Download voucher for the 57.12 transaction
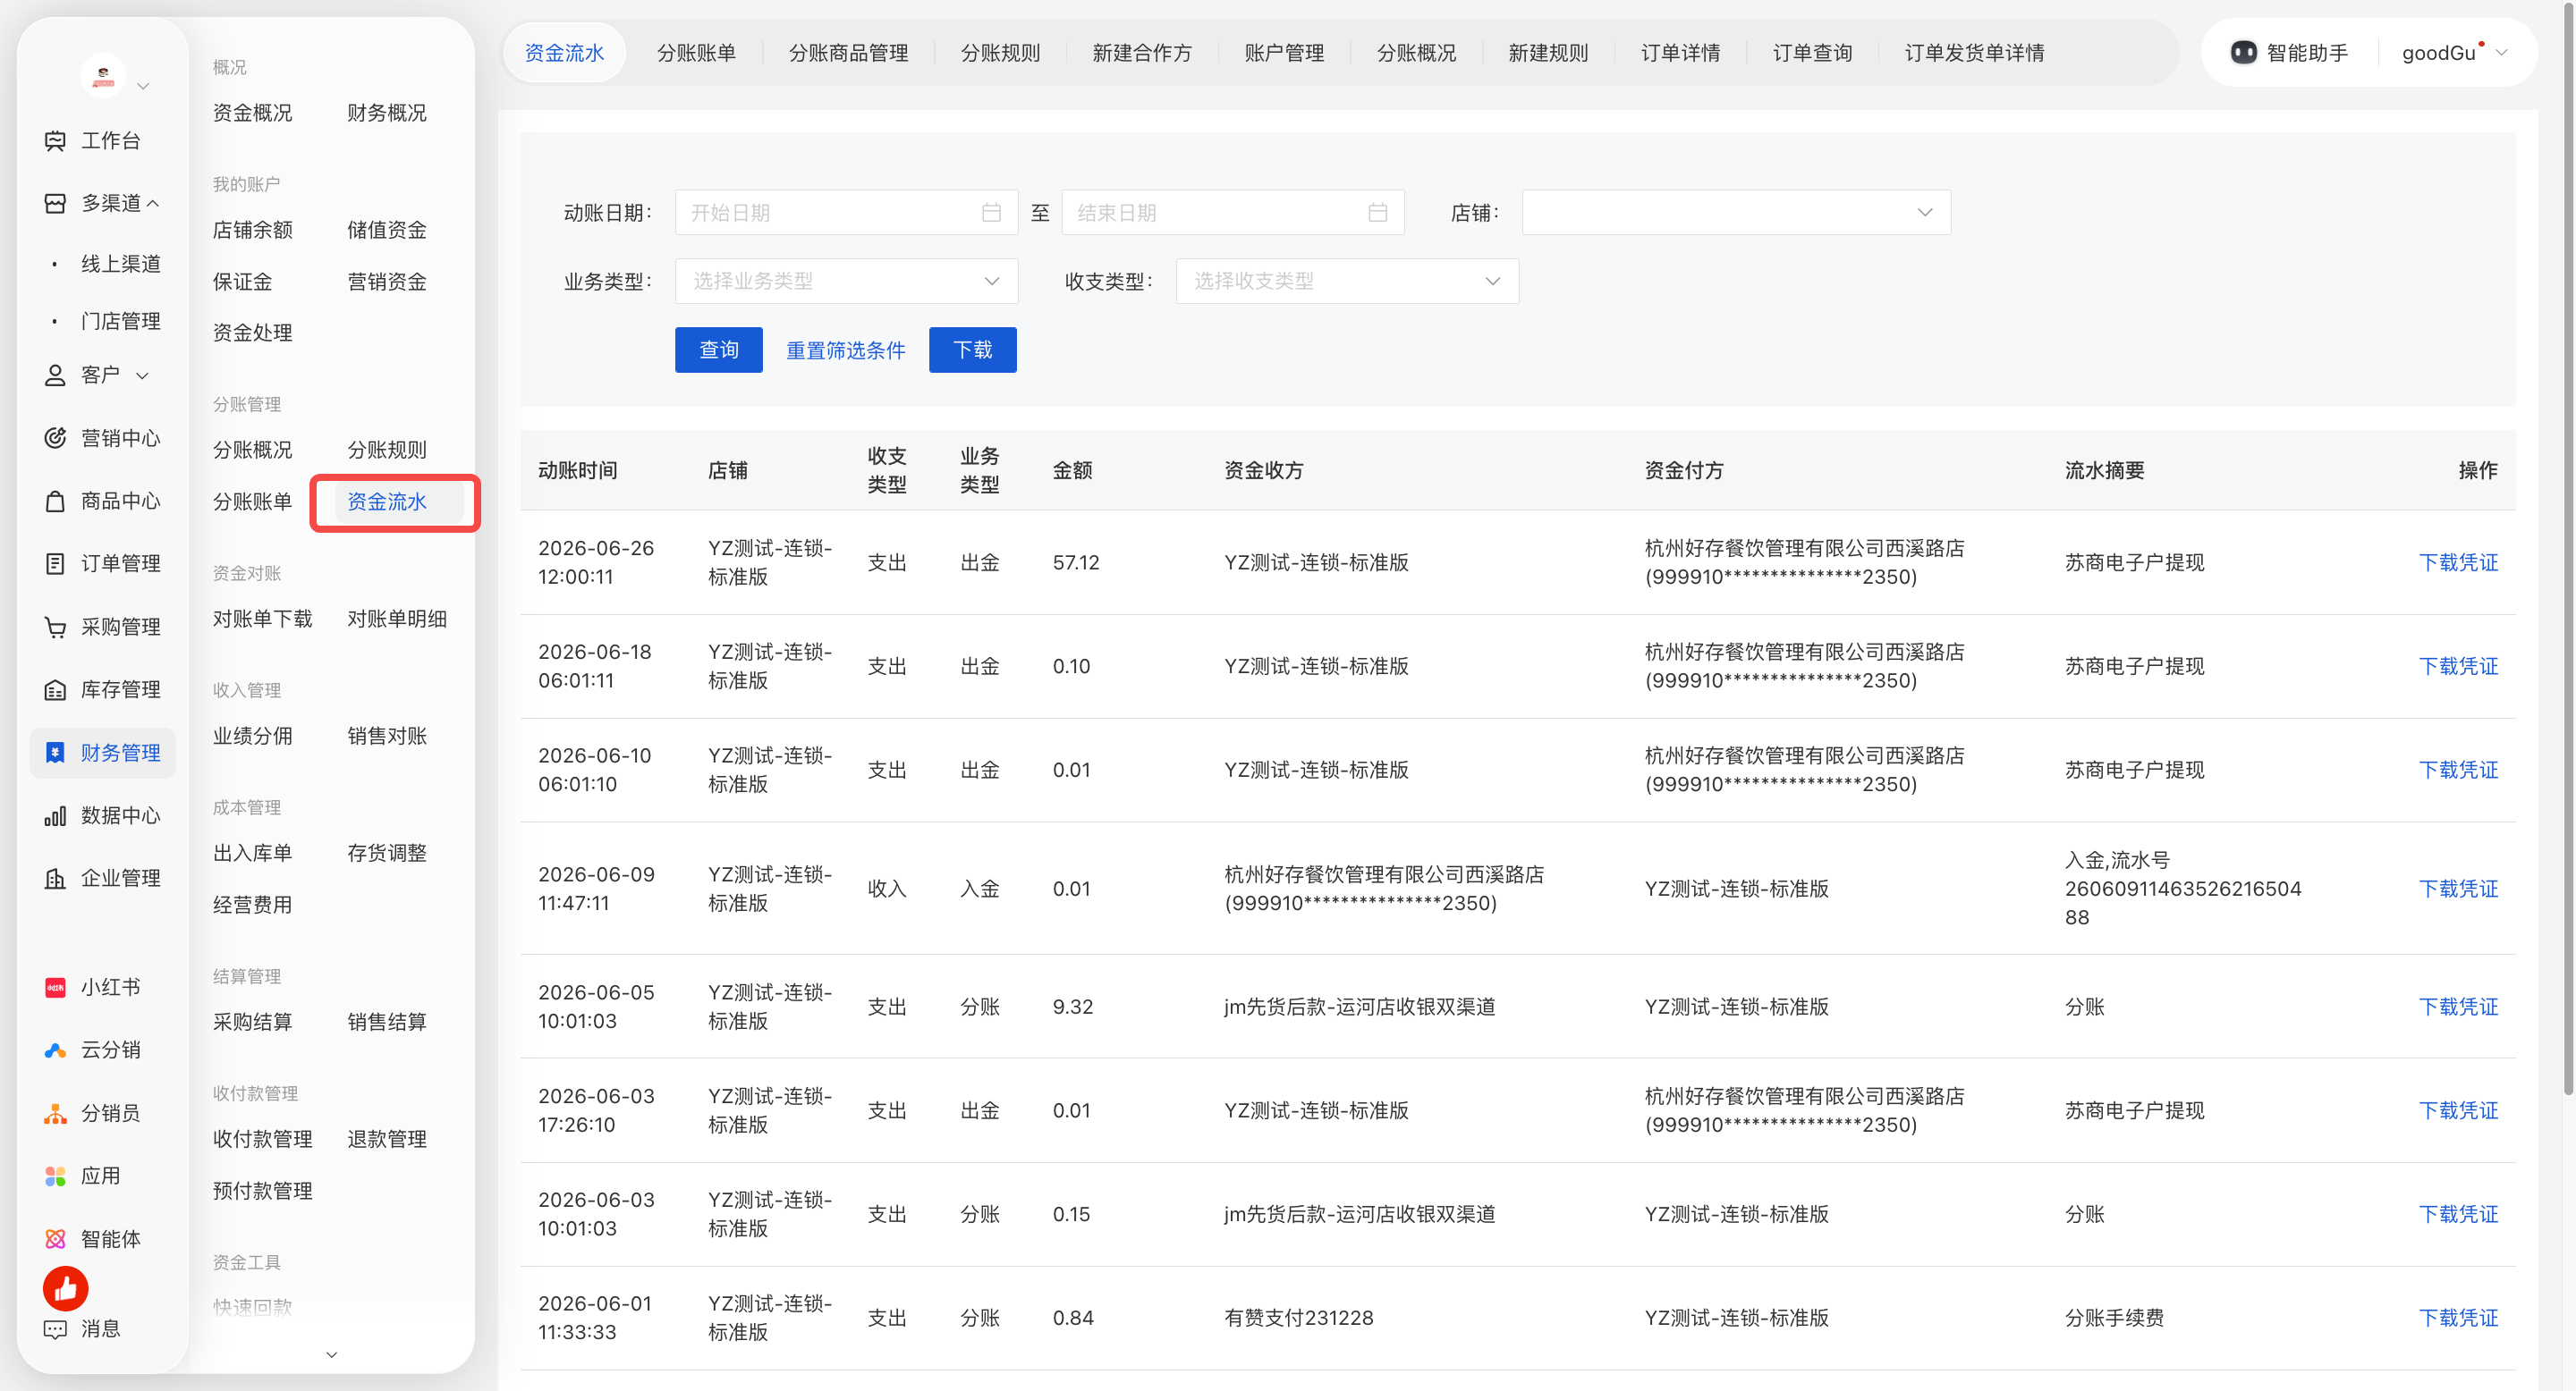Image resolution: width=2576 pixels, height=1391 pixels. pyautogui.click(x=2457, y=562)
